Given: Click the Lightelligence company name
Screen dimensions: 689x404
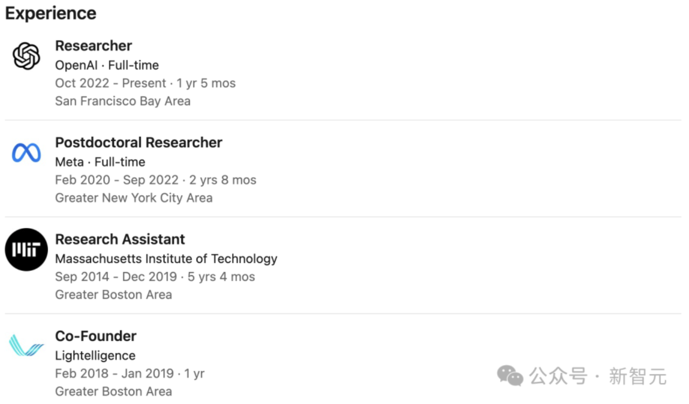Looking at the screenshot, I should (x=95, y=356).
